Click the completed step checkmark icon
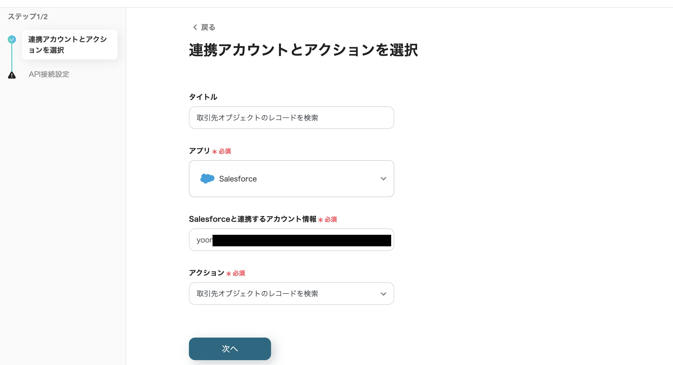The width and height of the screenshot is (673, 365). [x=12, y=40]
